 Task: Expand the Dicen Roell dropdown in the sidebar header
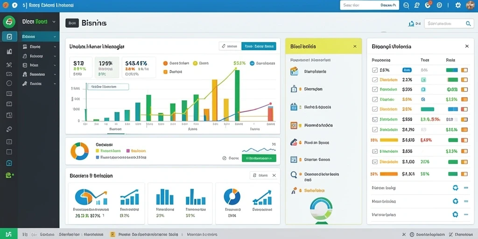tap(54, 22)
